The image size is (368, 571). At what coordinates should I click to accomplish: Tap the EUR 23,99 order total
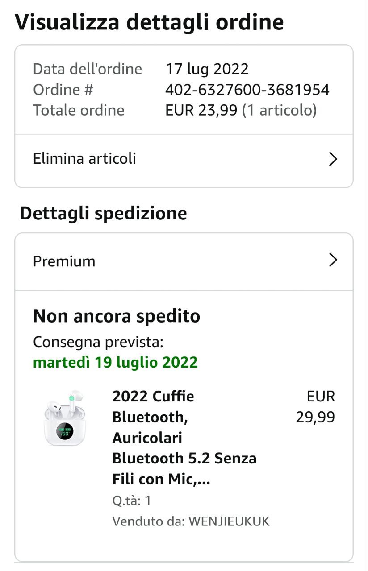pyautogui.click(x=201, y=110)
